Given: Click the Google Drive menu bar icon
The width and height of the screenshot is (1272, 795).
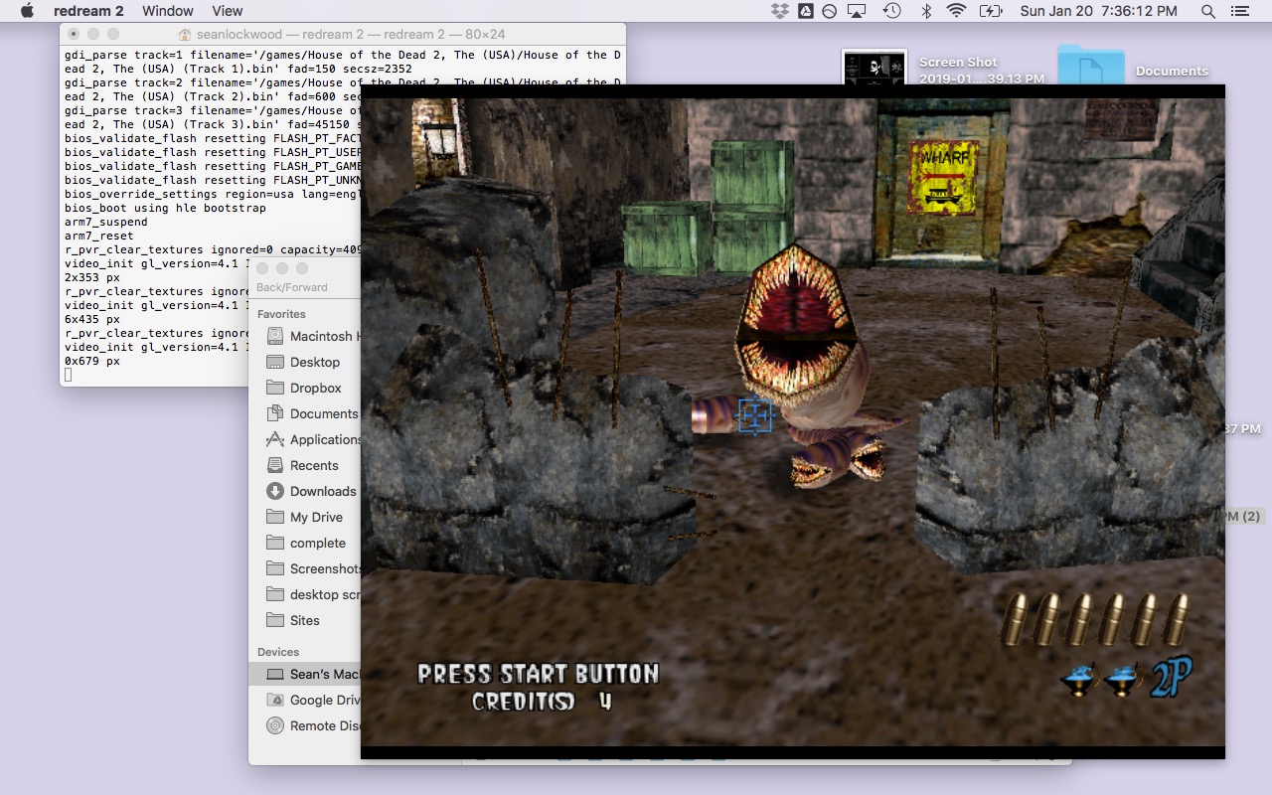Looking at the screenshot, I should pos(805,11).
